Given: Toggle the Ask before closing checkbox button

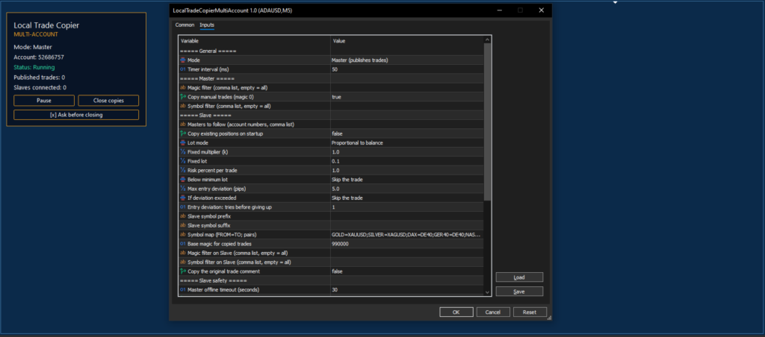Looking at the screenshot, I should click(76, 115).
